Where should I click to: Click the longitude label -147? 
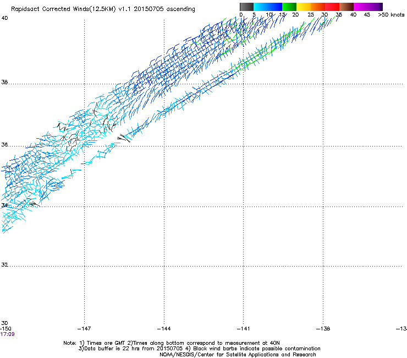(84, 329)
